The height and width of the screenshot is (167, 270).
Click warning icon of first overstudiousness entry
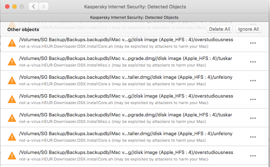coord(12,43)
